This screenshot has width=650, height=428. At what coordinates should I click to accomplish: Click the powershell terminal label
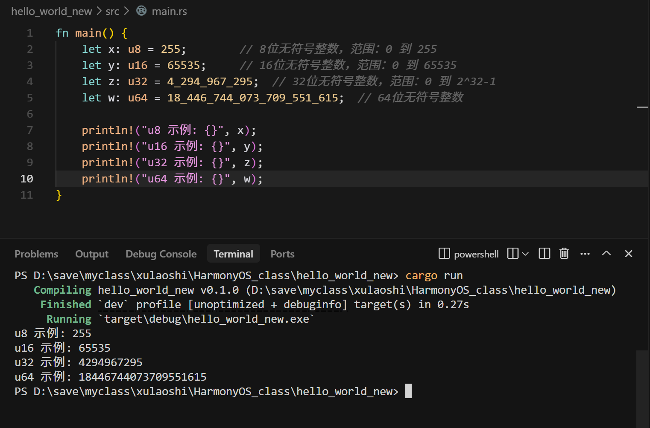(476, 254)
